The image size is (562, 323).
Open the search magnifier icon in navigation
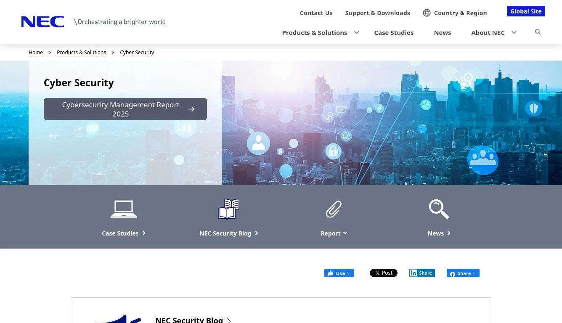(538, 32)
